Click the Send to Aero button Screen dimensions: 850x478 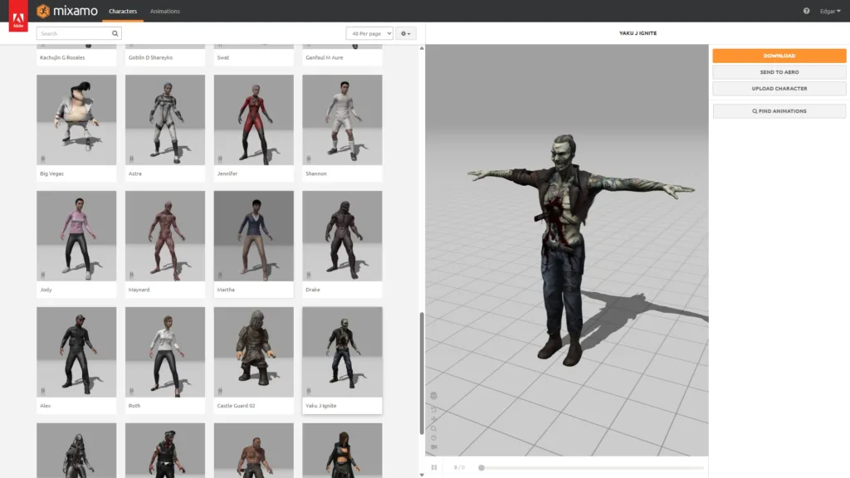point(779,72)
